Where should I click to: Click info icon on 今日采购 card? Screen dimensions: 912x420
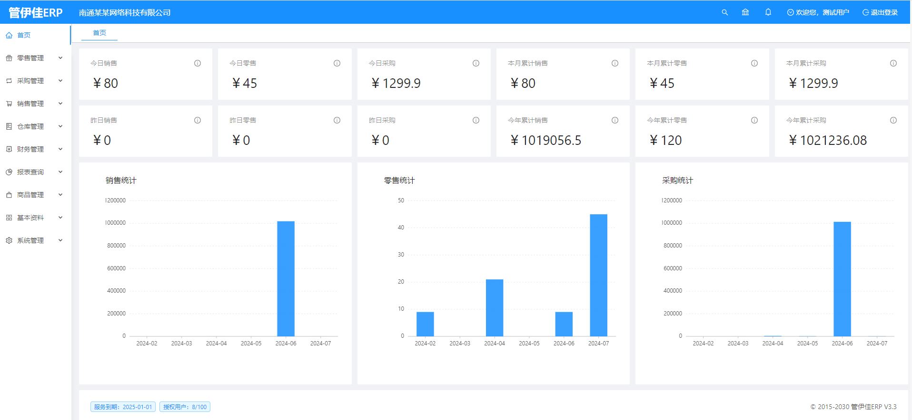pos(476,63)
